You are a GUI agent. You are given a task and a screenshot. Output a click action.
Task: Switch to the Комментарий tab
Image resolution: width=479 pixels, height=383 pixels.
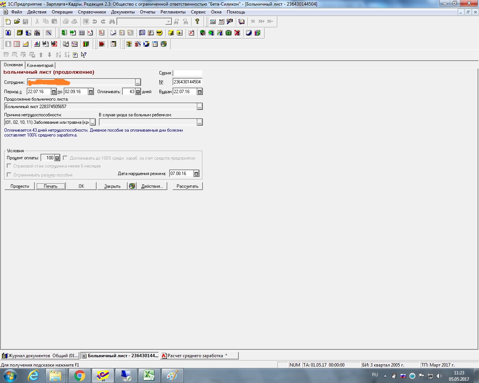point(40,65)
